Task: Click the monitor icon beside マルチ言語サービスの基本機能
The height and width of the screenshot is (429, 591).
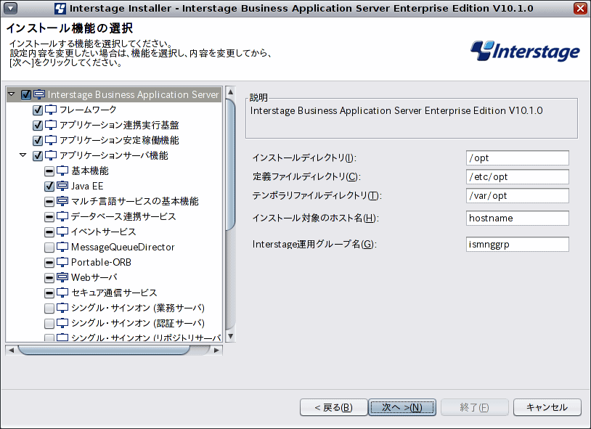Action: pyautogui.click(x=62, y=201)
